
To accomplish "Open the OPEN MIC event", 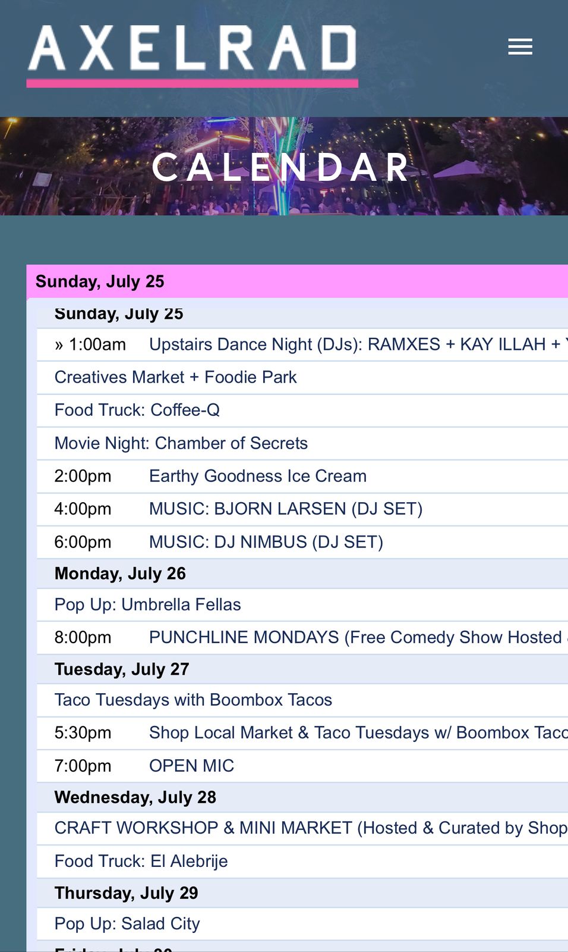I will point(191,766).
